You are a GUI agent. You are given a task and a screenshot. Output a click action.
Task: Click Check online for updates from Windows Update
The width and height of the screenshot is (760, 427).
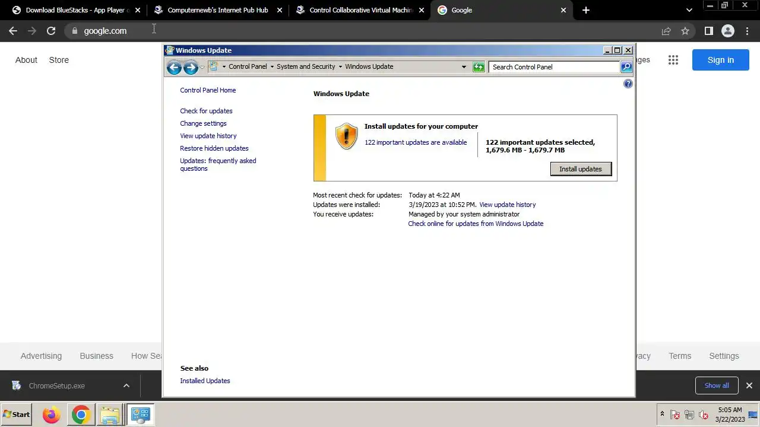[x=476, y=224]
